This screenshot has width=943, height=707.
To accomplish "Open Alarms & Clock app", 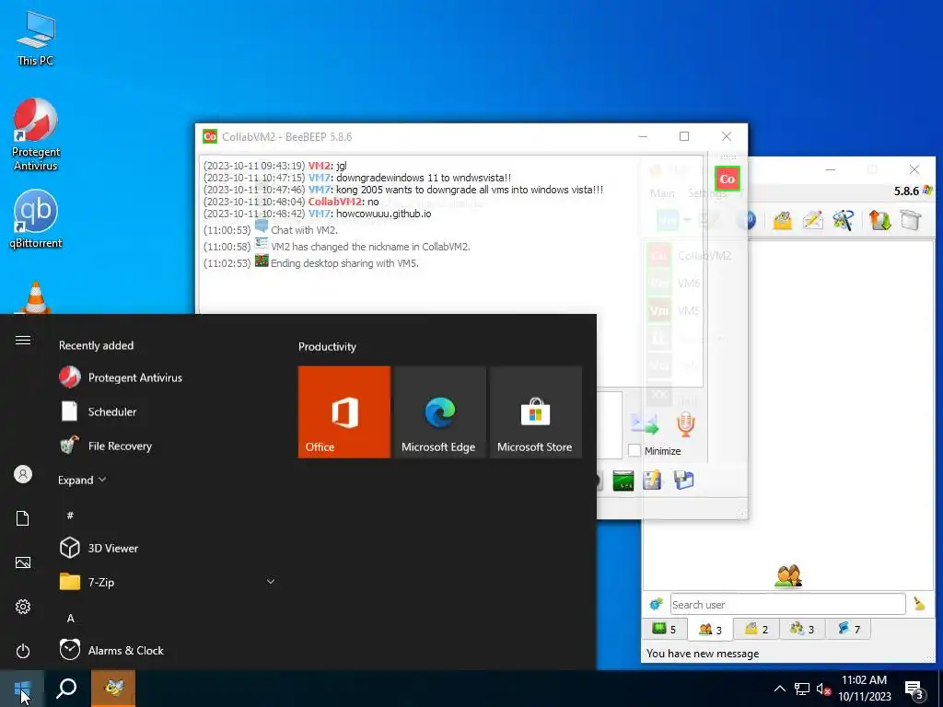I will (125, 651).
